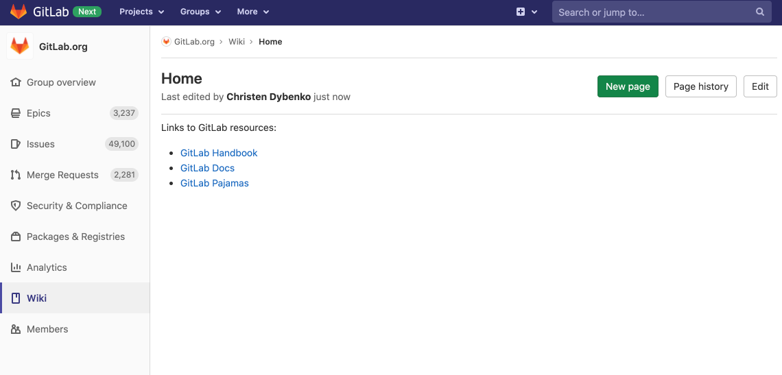
Task: Click the Analytics chart icon
Action: tap(16, 267)
